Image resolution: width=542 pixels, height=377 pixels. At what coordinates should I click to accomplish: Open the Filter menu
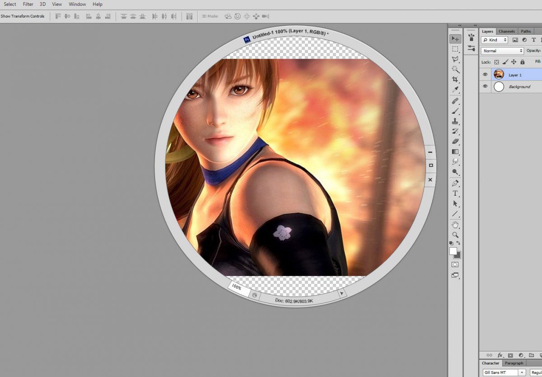[x=28, y=4]
